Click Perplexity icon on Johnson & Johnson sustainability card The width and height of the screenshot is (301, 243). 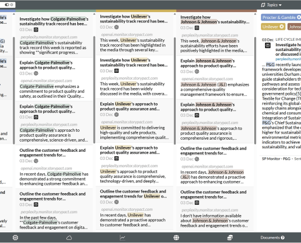197,28
